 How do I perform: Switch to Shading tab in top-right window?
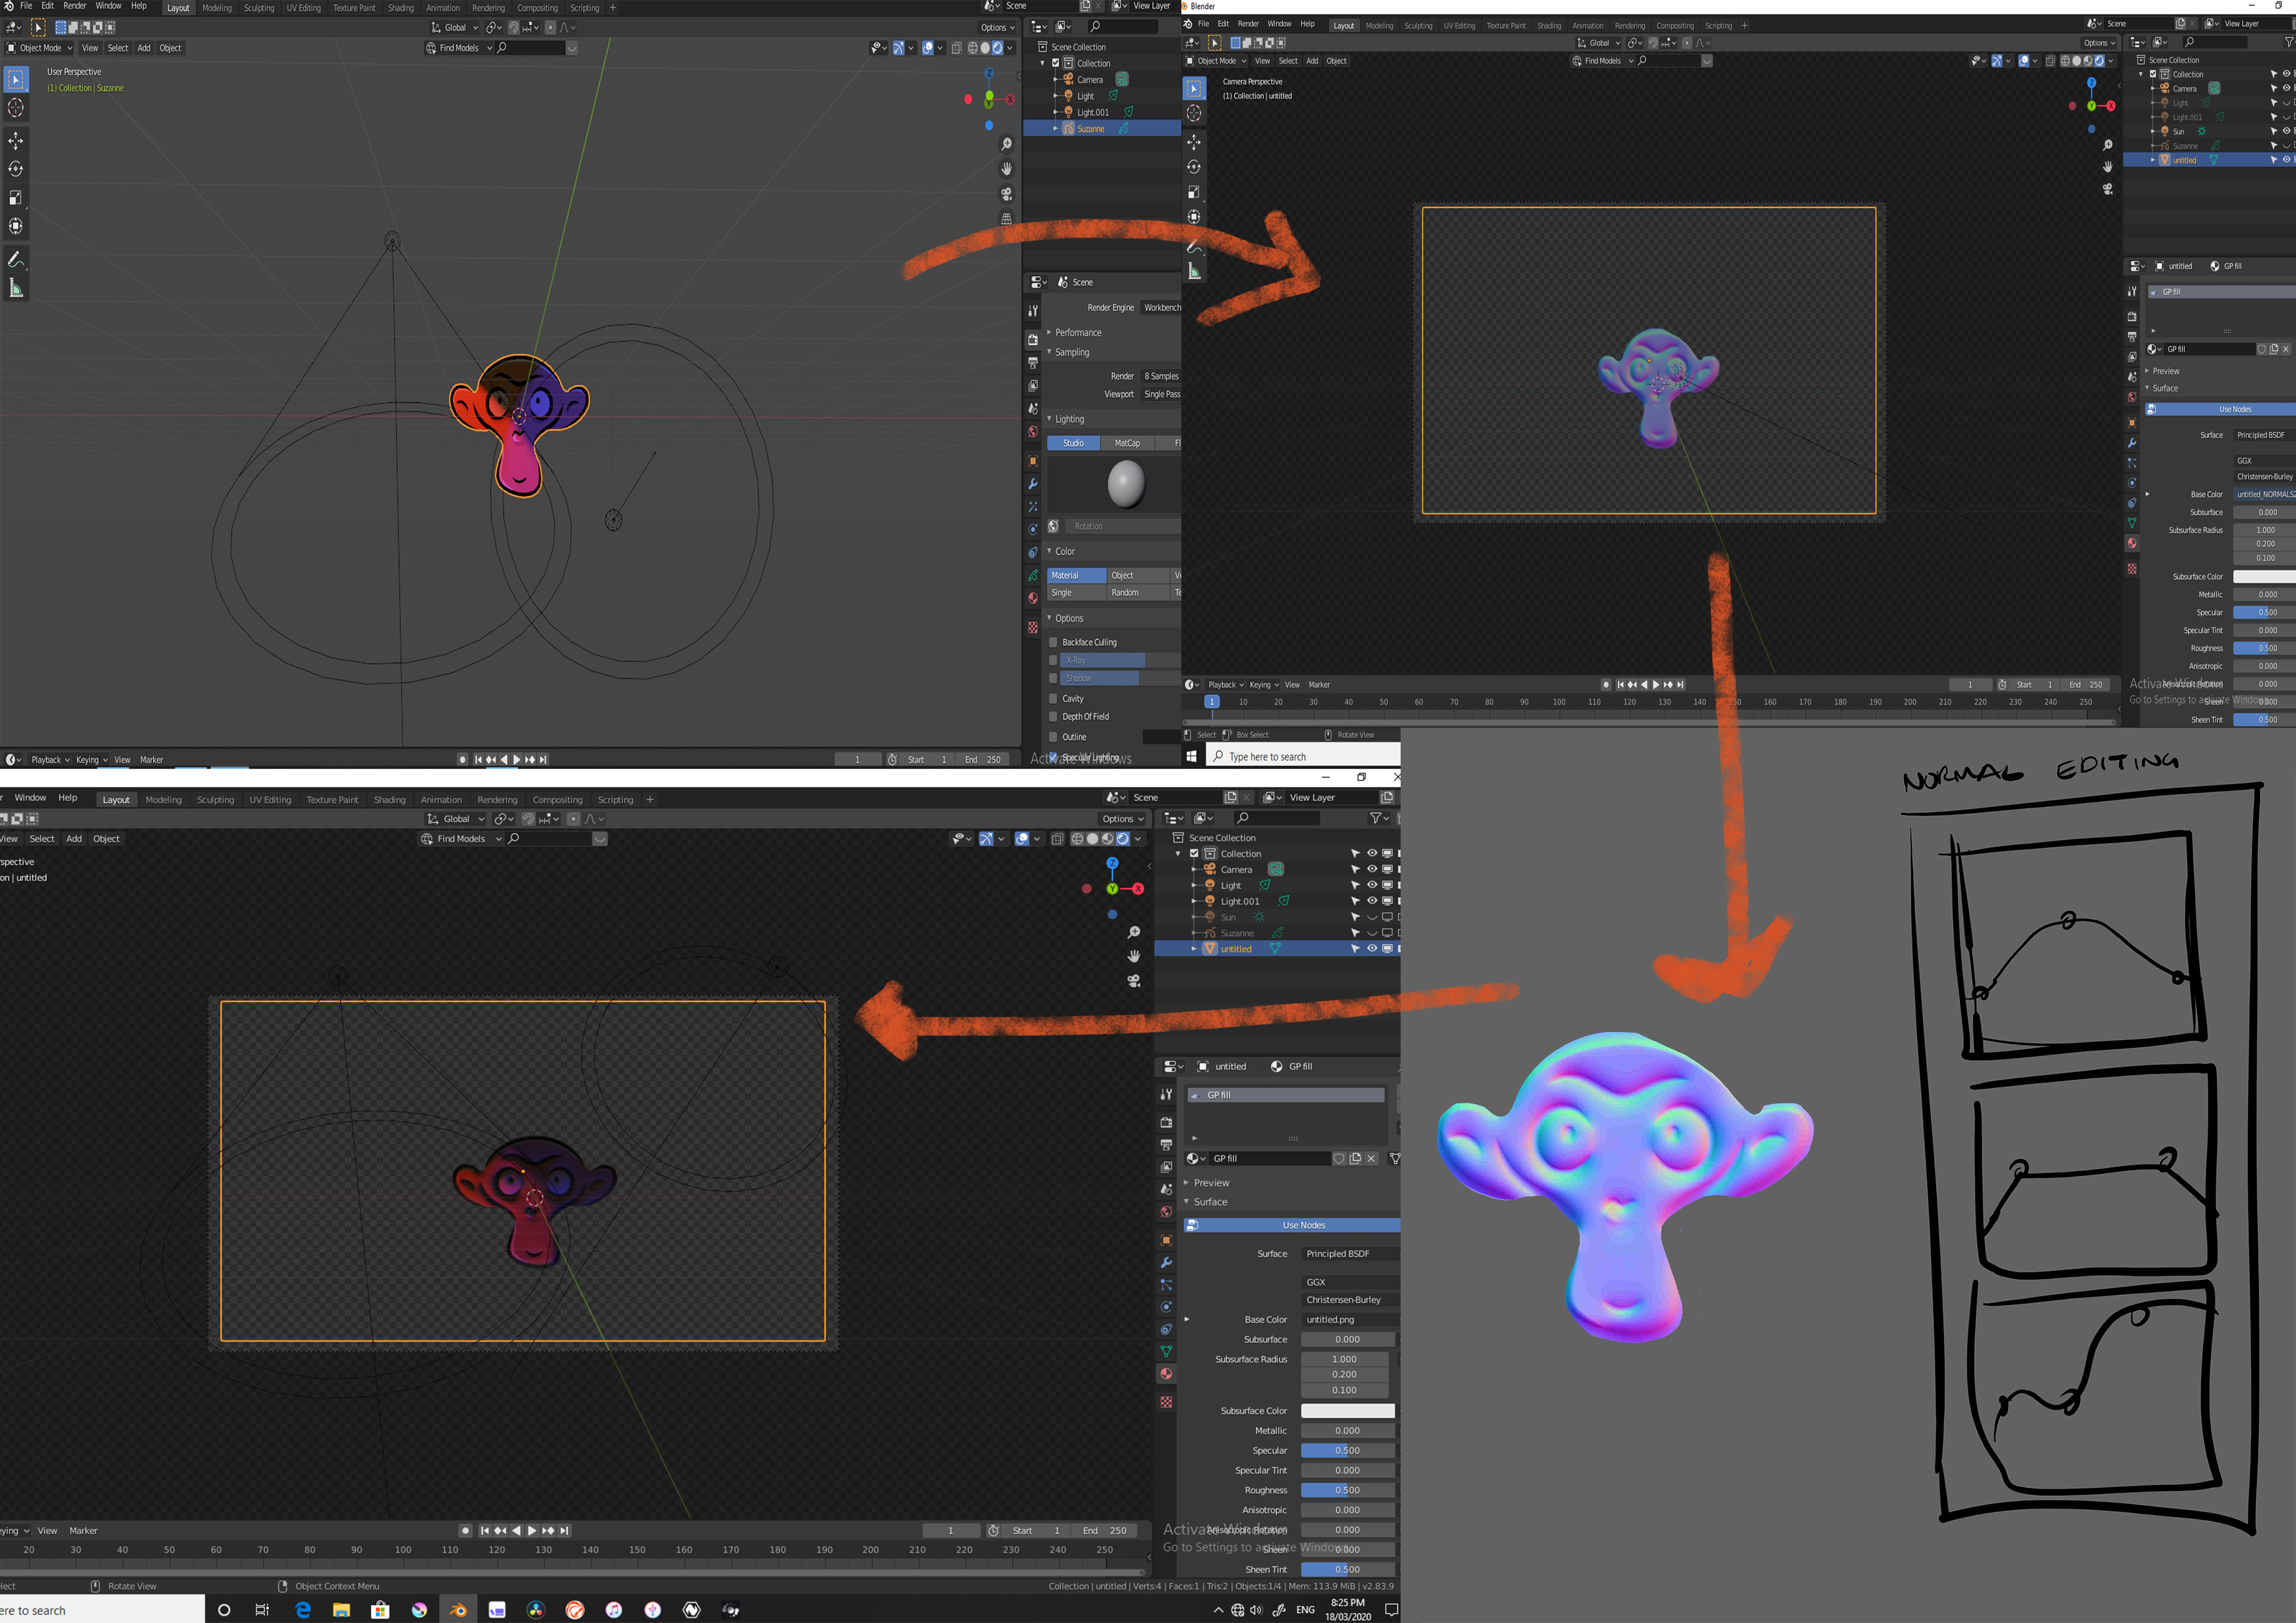(x=1549, y=25)
